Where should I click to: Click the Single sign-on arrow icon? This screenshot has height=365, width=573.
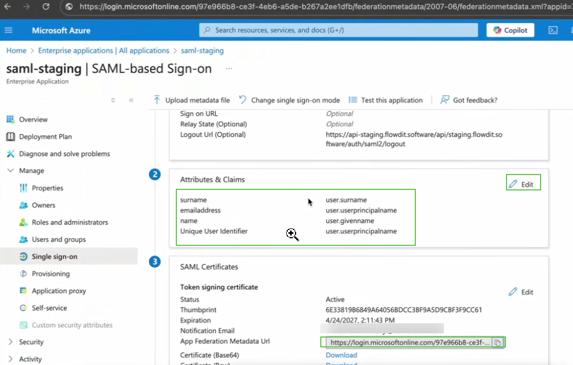tap(24, 256)
